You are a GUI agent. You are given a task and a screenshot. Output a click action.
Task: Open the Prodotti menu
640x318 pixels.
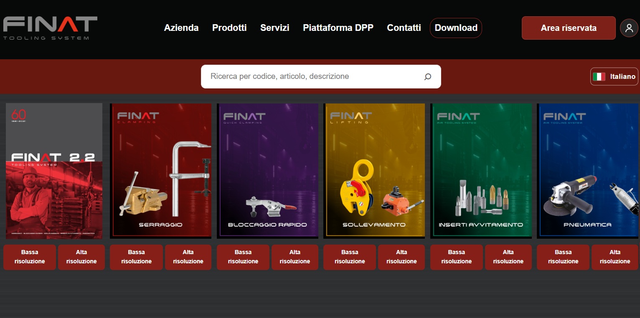click(x=229, y=28)
